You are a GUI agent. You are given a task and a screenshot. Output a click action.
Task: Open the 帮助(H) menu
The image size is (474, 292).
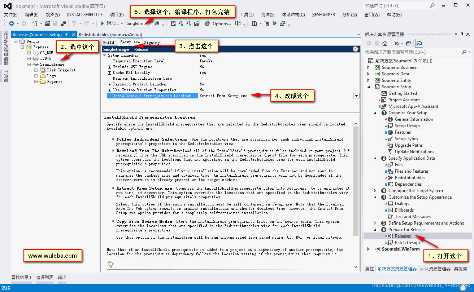click(393, 14)
